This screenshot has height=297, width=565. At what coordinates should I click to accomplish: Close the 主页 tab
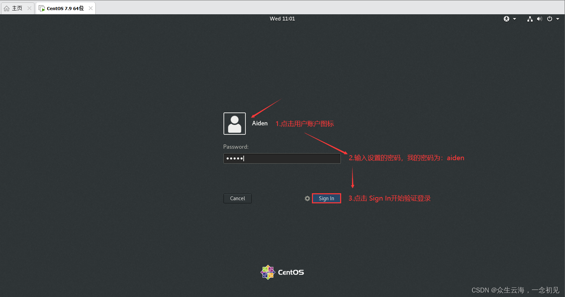click(29, 8)
